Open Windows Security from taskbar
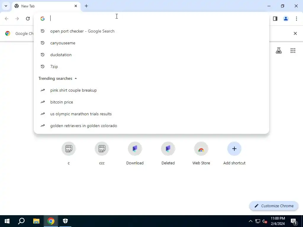 (x=65, y=221)
